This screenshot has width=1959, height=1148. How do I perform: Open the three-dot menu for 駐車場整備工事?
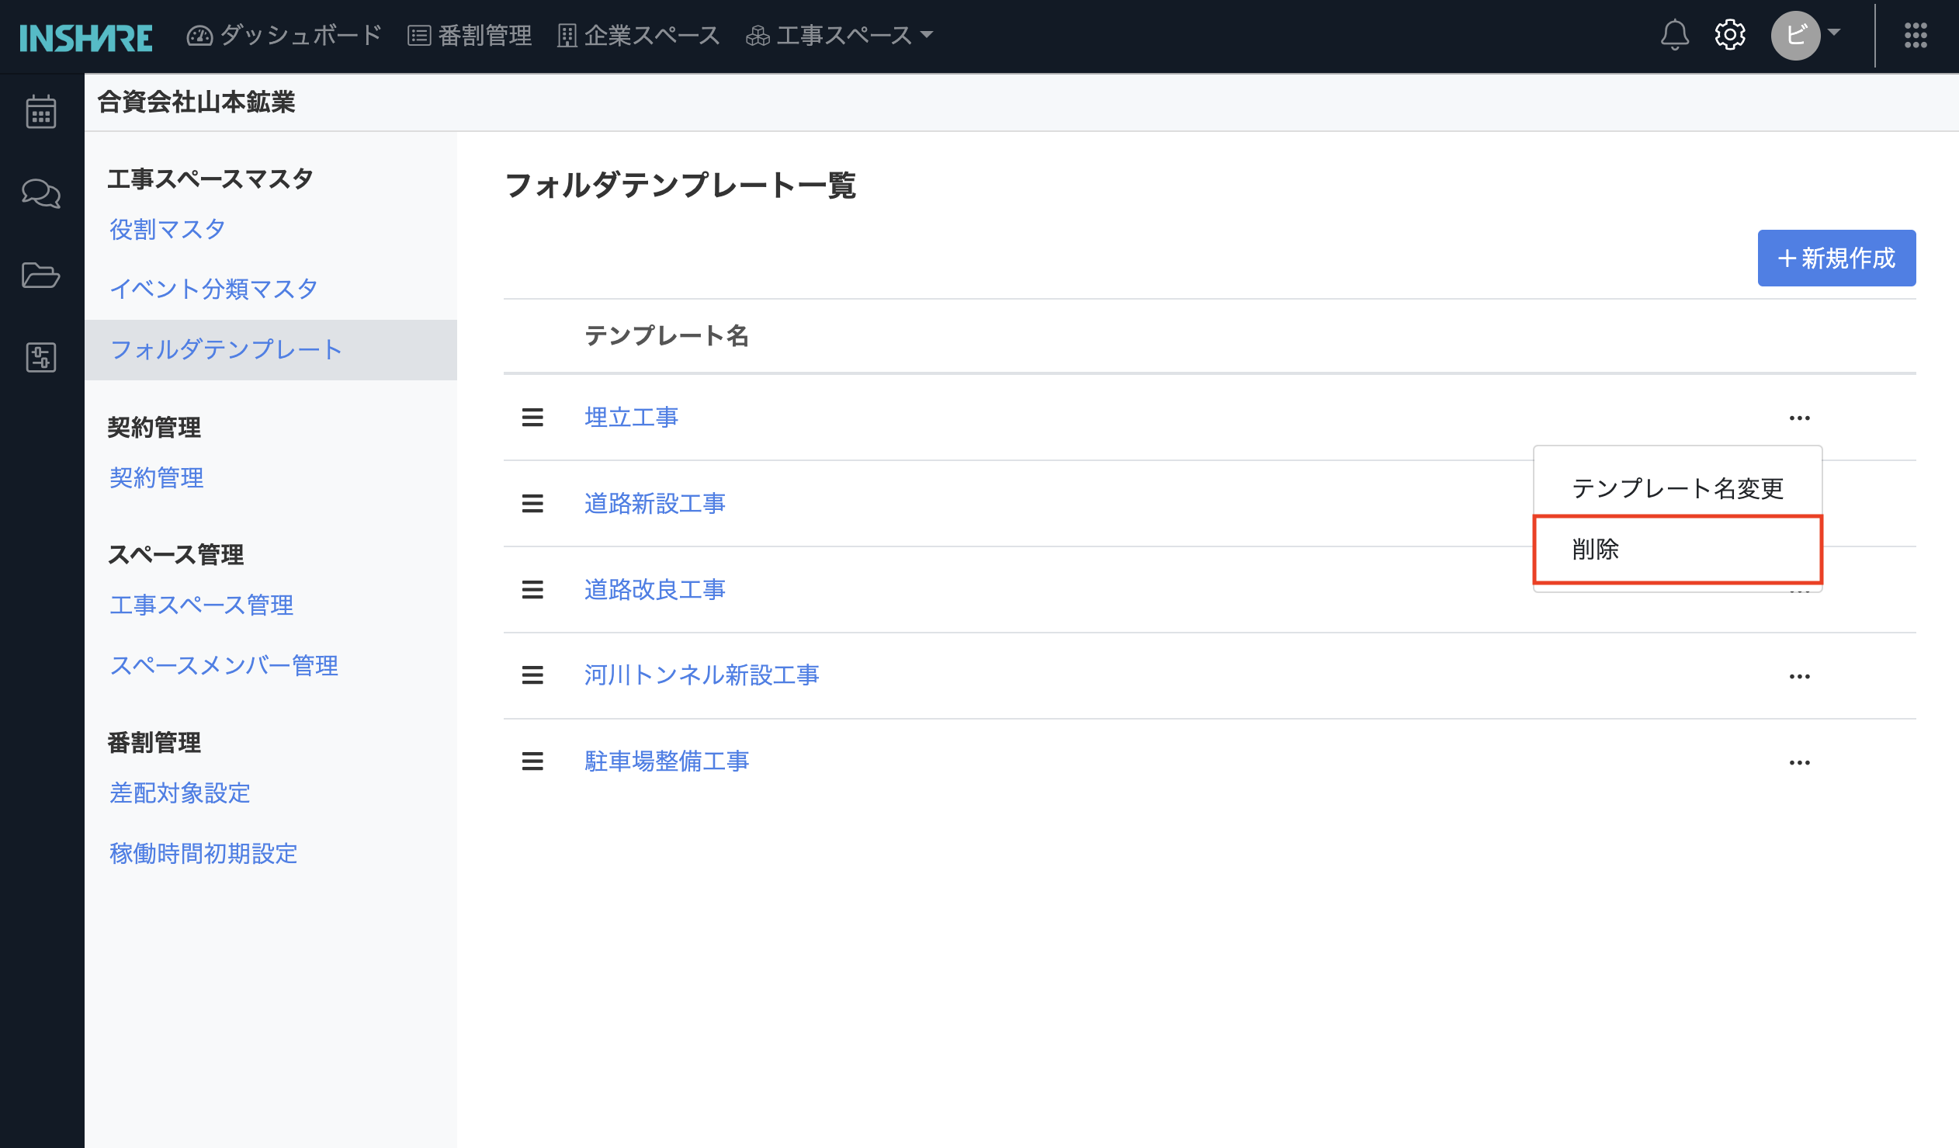(1800, 763)
